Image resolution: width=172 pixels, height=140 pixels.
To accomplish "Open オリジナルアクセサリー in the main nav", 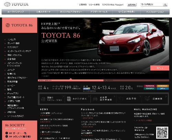I will pyautogui.click(x=71, y=12).
